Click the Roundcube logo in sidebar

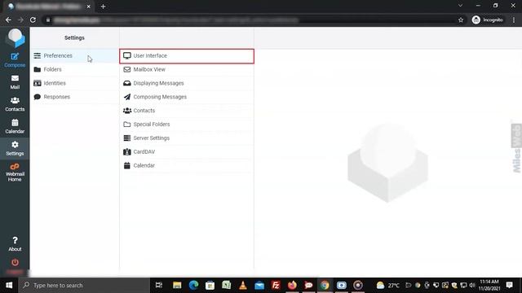(x=15, y=37)
